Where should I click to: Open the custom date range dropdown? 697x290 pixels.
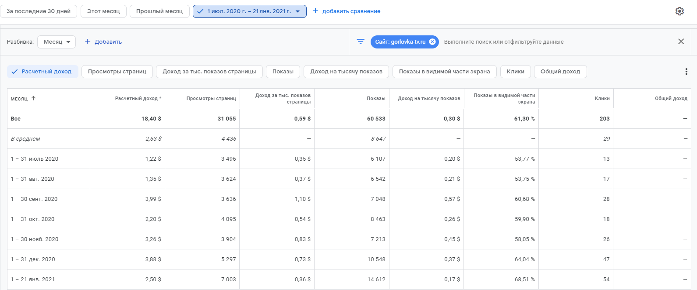pos(249,11)
